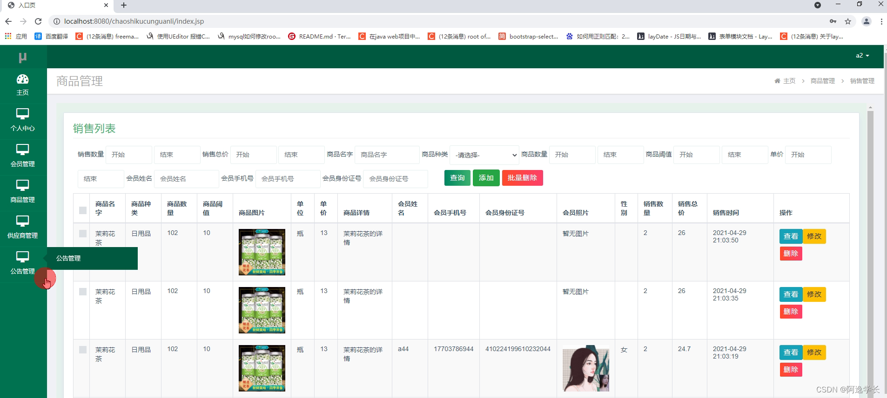Open 公告管理 monitor icon in sidebar
Image resolution: width=887 pixels, height=398 pixels.
22,257
